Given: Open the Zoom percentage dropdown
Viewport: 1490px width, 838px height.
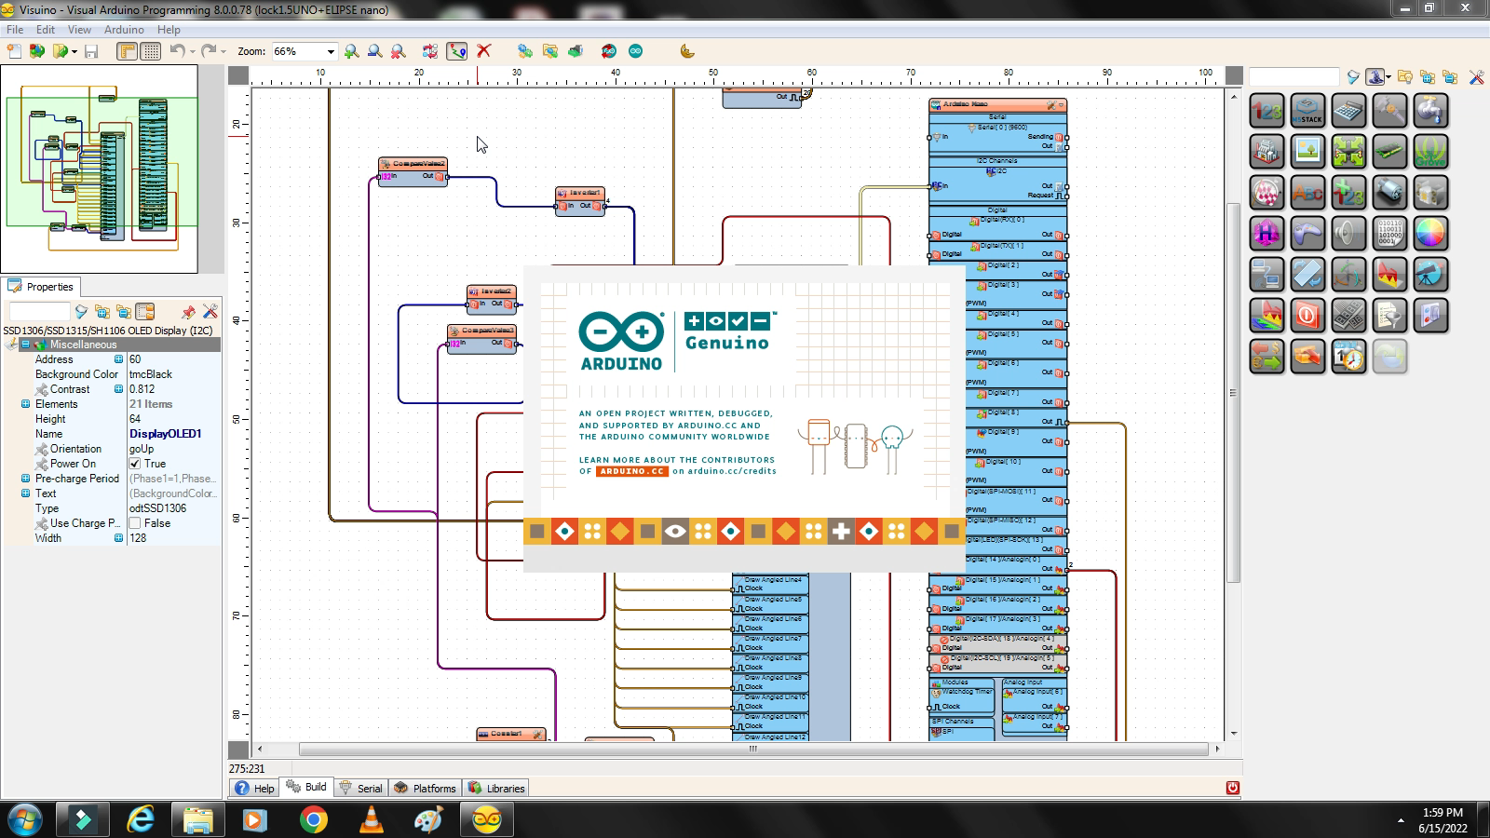Looking at the screenshot, I should [331, 51].
